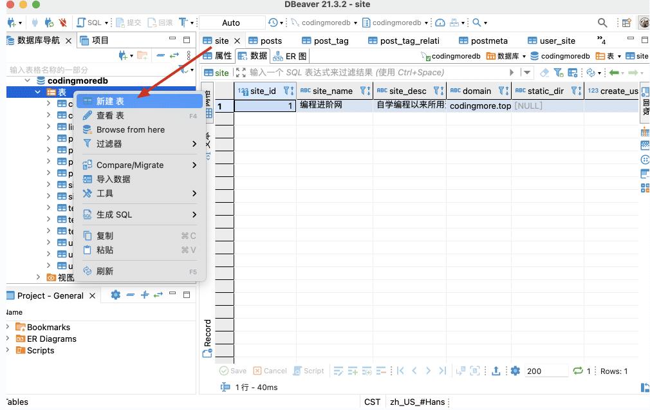
Task: Click the refresh icon next to row limit
Action: point(577,371)
